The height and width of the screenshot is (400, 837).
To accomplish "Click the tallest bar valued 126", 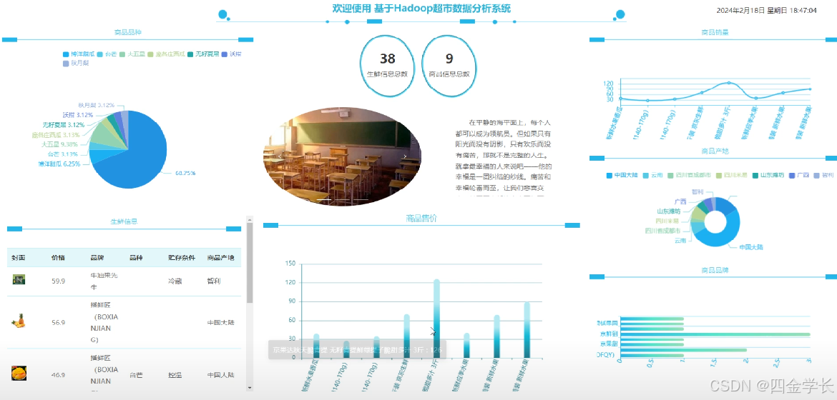I will [x=436, y=319].
